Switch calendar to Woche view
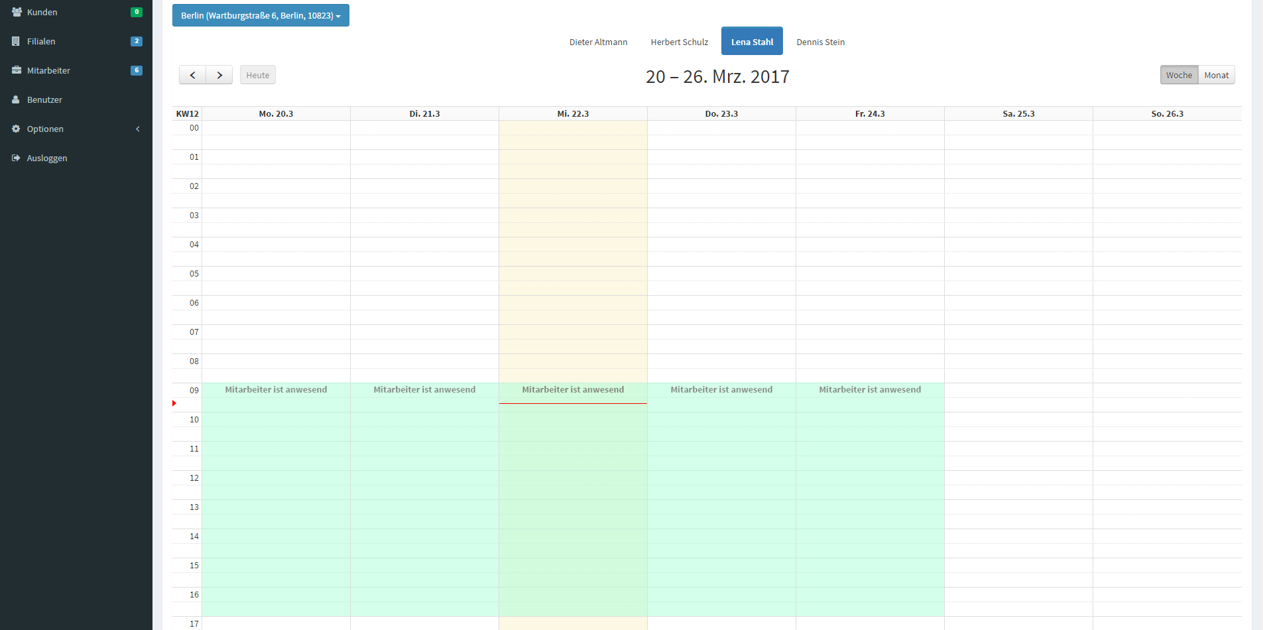Viewport: 1263px width, 630px height. [1178, 75]
